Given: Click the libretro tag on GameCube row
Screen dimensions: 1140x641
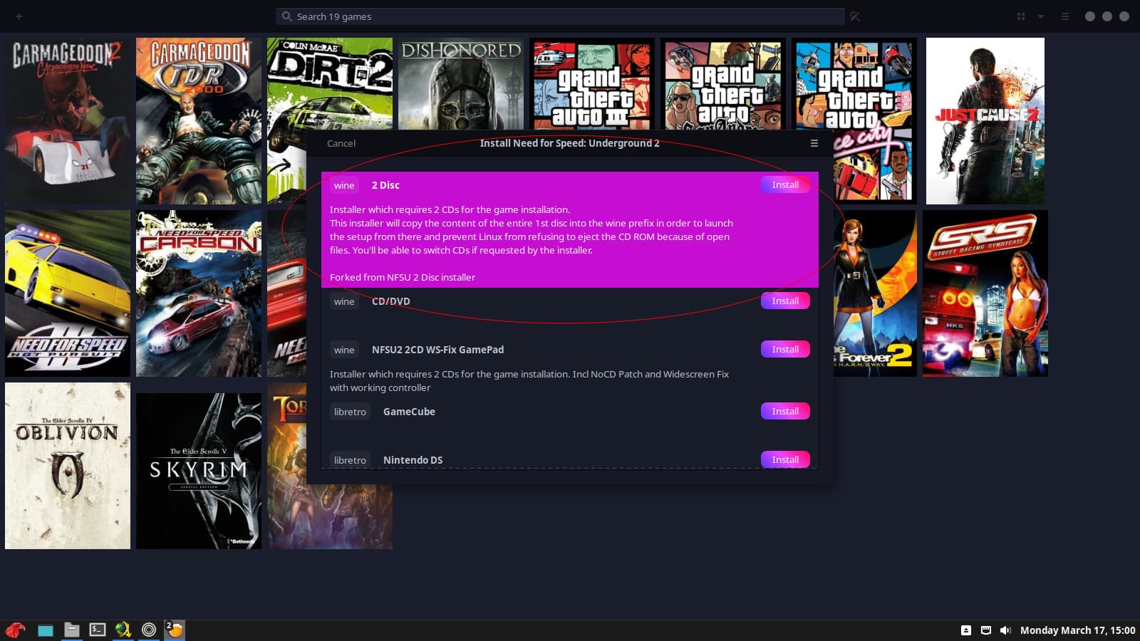Looking at the screenshot, I should tap(350, 412).
